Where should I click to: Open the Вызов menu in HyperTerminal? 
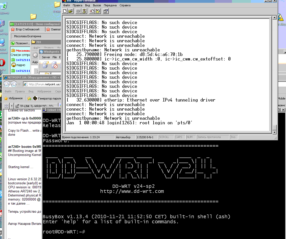point(97,5)
